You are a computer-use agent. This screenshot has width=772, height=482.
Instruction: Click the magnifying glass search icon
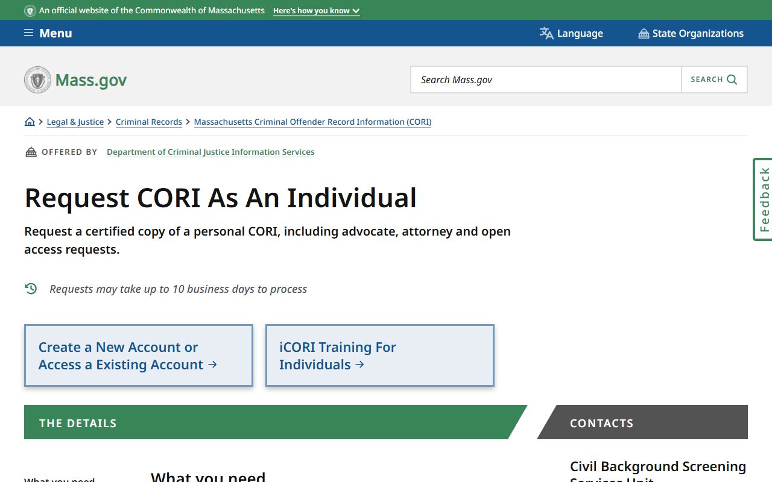pyautogui.click(x=732, y=80)
